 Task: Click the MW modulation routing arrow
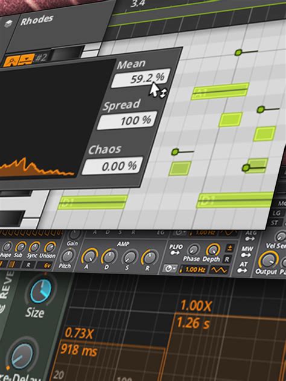[246, 255]
